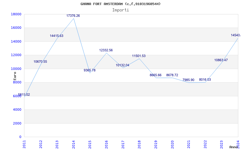Click the 2011 year label
Image resolution: width=241 pixels, height=150 pixels.
pyautogui.click(x=24, y=144)
